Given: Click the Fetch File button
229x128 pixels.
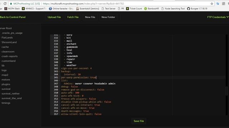Looking at the screenshot, I should click(73, 17).
